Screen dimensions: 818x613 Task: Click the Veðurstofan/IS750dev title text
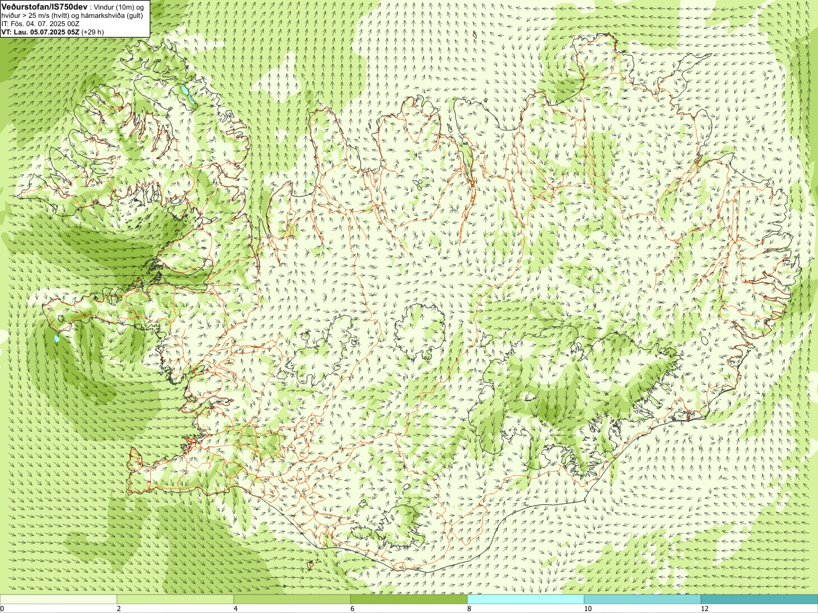(43, 6)
